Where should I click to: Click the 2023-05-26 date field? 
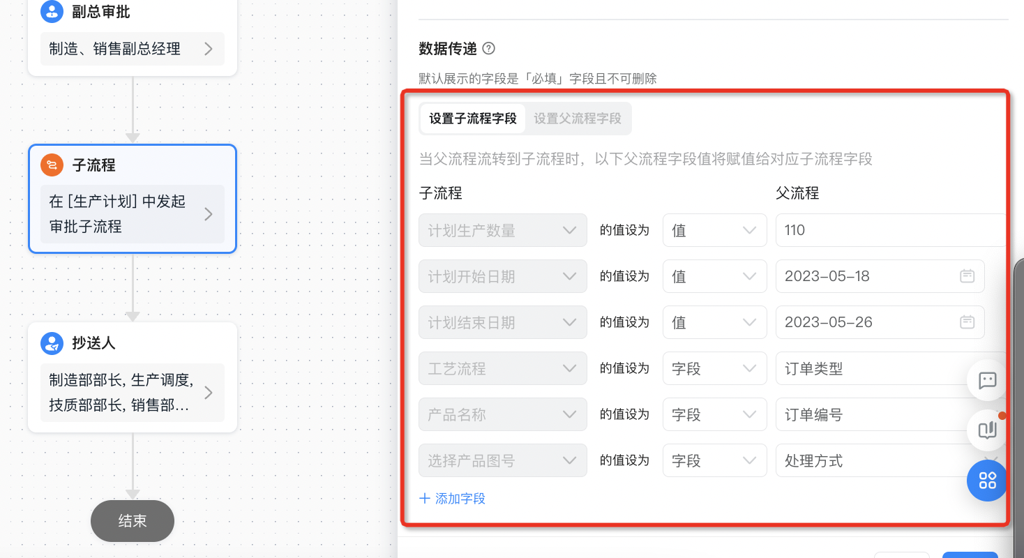880,322
